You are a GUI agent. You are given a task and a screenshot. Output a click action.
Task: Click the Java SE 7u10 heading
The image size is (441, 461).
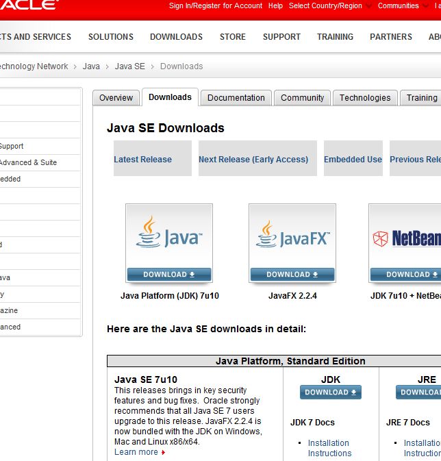(x=146, y=379)
